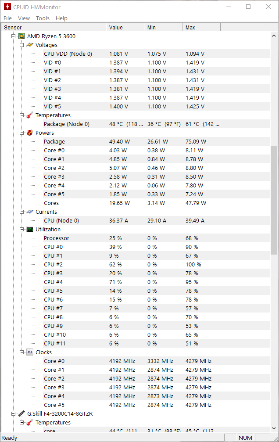Collapse the Voltages tree branch
Screen dimensions: 279x442
[21, 45]
